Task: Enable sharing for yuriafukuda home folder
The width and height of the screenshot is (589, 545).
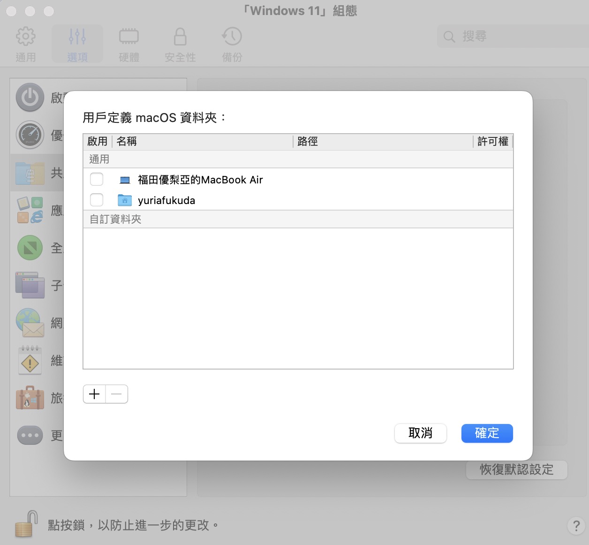Action: 97,200
